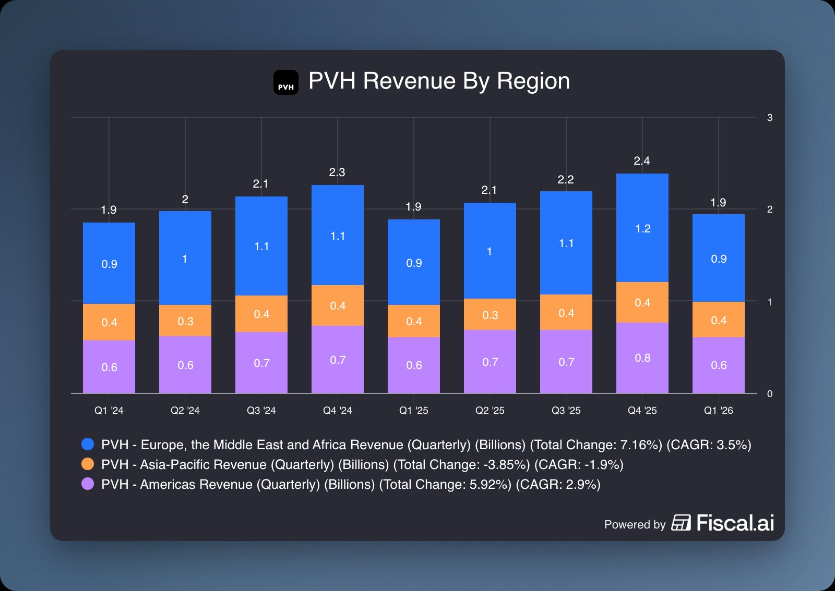Click the orange segment of Q4 '25 bar
Screen dimensions: 835x591
click(642, 302)
